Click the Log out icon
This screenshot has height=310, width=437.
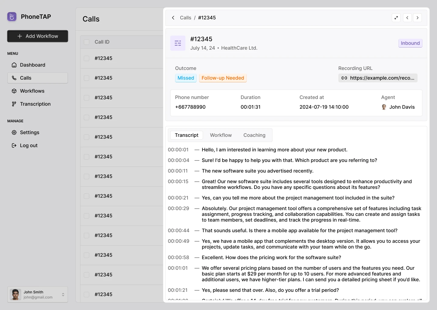[x=14, y=146]
